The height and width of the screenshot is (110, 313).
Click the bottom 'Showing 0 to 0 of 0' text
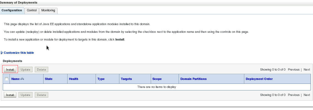tap(273, 95)
